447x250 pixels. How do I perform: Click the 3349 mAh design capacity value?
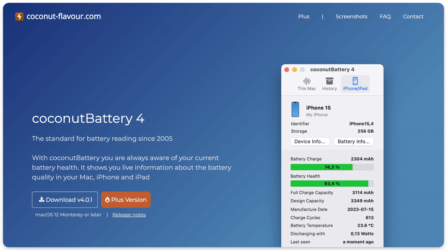coord(362,201)
